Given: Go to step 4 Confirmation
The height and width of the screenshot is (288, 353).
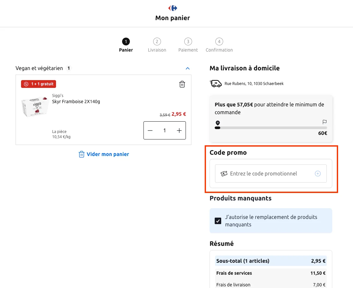Looking at the screenshot, I should pyautogui.click(x=219, y=45).
